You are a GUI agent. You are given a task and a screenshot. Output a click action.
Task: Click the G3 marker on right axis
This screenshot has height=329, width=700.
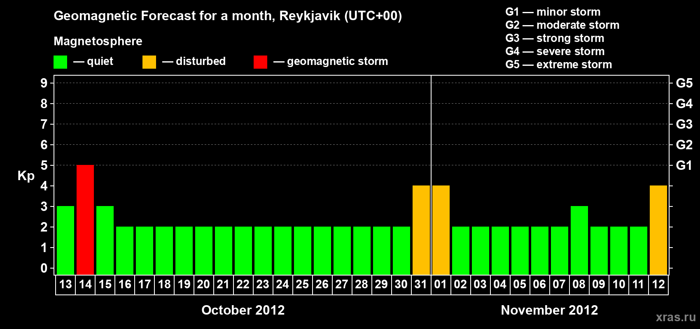pyautogui.click(x=684, y=124)
